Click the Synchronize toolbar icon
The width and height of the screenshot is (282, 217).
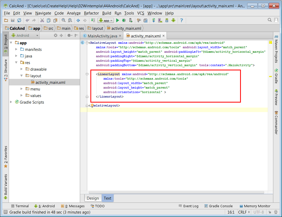click(19, 20)
